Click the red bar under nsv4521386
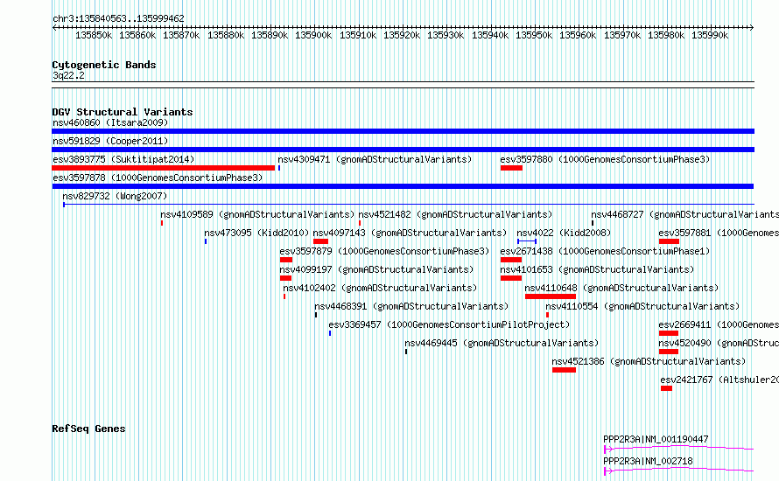The image size is (779, 481). pos(564,370)
